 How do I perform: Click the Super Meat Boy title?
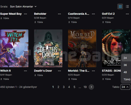[11, 14]
